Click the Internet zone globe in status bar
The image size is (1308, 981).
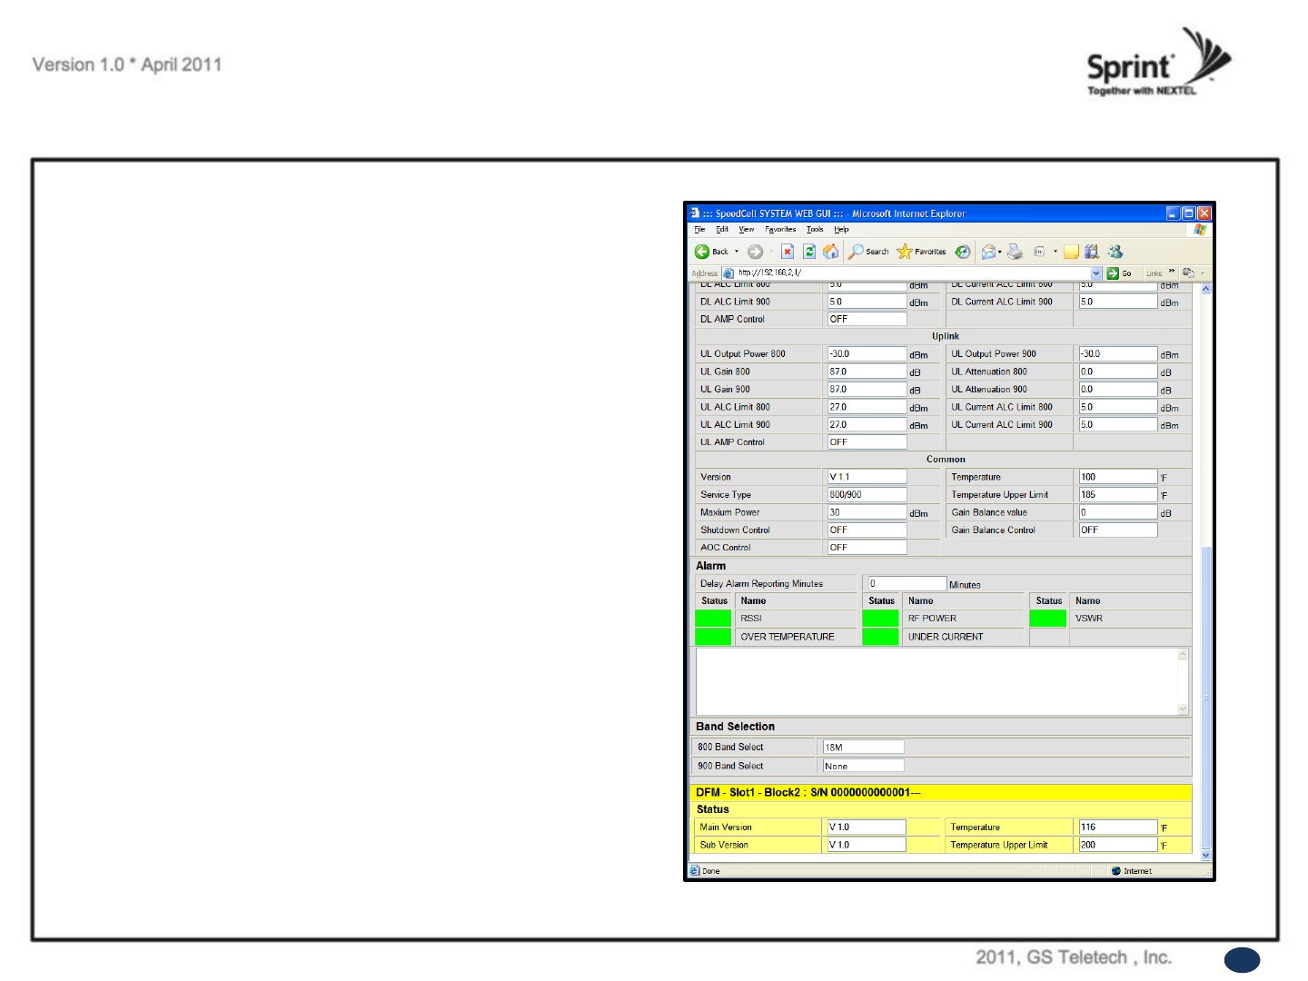pos(1116,871)
